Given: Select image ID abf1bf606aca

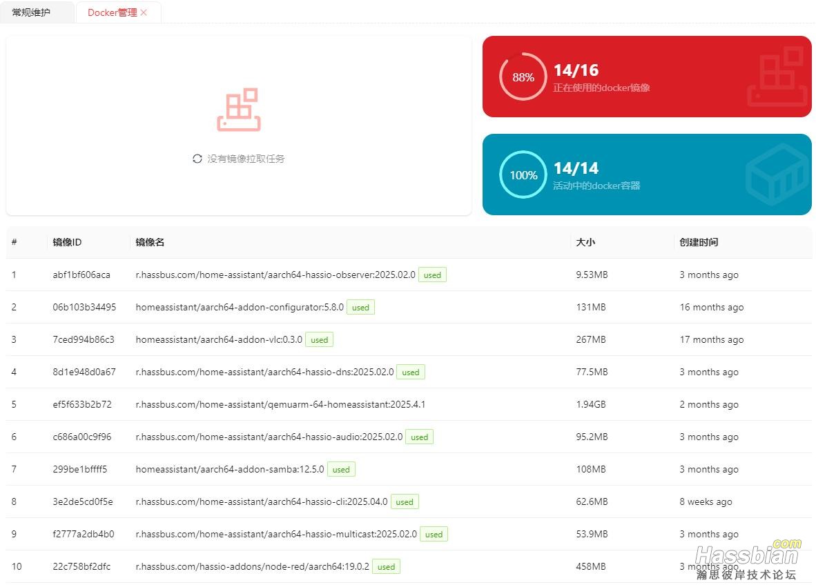Looking at the screenshot, I should [81, 275].
